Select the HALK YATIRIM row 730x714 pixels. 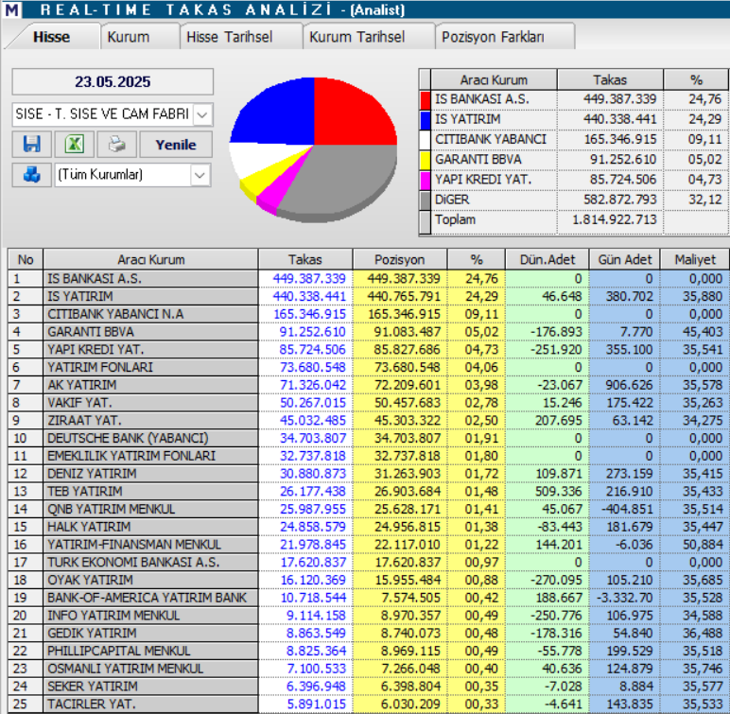coord(368,527)
